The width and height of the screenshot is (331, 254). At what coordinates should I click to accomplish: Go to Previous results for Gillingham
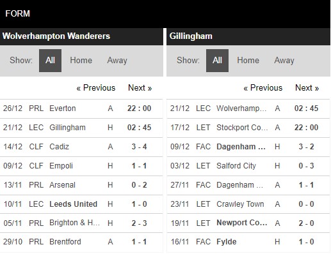point(263,87)
